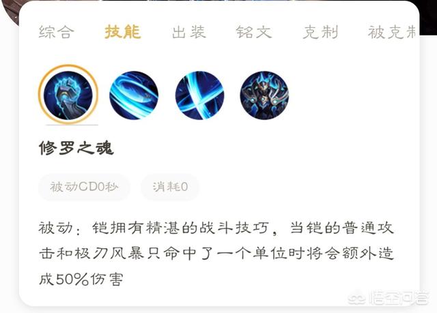
Task: Switch to the 克制 tab
Action: [320, 32]
